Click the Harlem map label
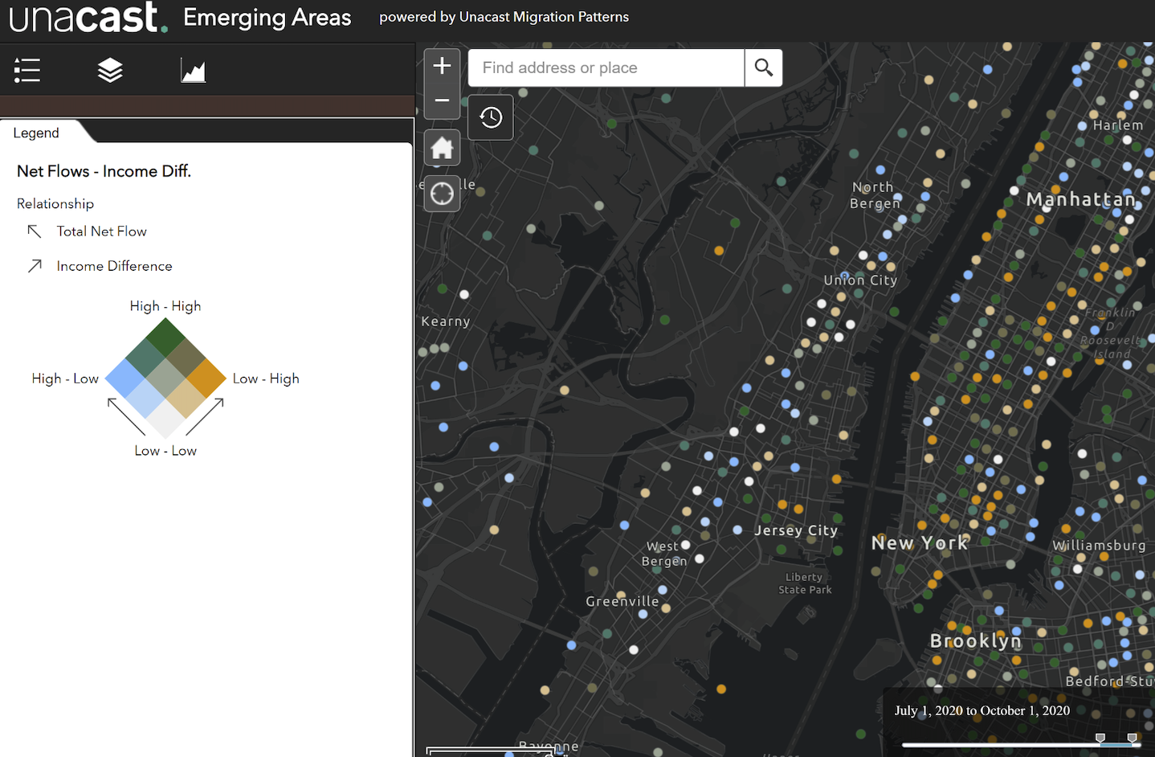Screen dimensions: 1155x757 [x=1118, y=125]
